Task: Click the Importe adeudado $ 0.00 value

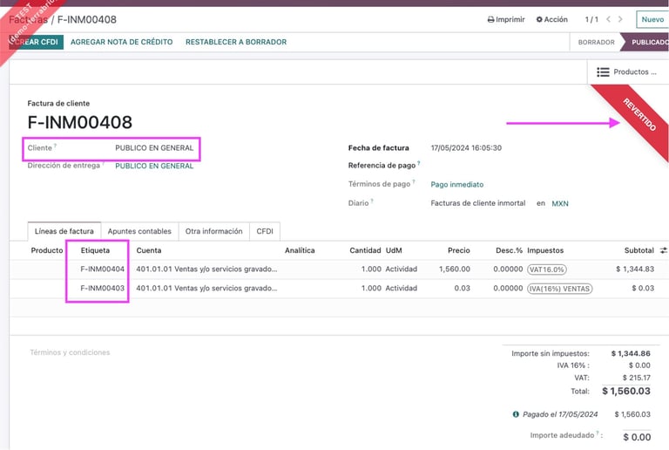Action: click(x=637, y=437)
